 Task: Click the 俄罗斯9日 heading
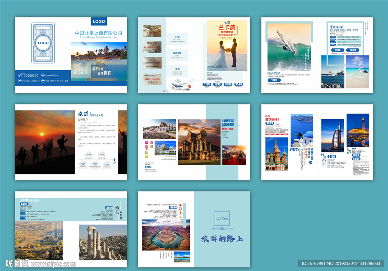pyautogui.click(x=272, y=119)
